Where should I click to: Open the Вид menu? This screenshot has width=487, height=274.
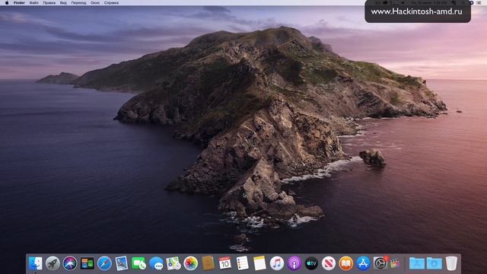click(63, 3)
